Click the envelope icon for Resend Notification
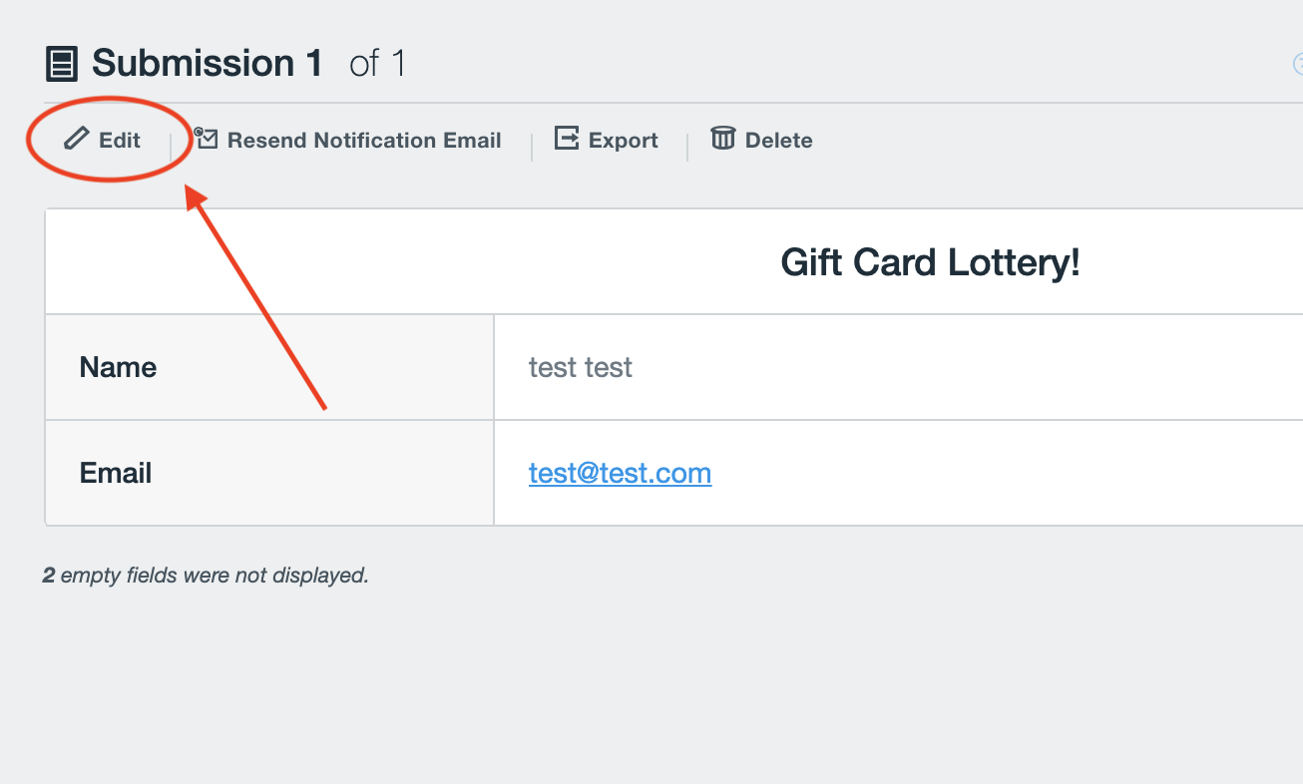The height and width of the screenshot is (784, 1303). [207, 139]
